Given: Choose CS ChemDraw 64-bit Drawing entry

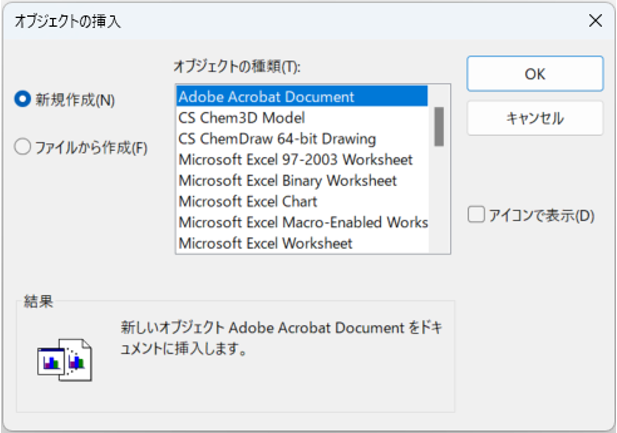Looking at the screenshot, I should [277, 139].
